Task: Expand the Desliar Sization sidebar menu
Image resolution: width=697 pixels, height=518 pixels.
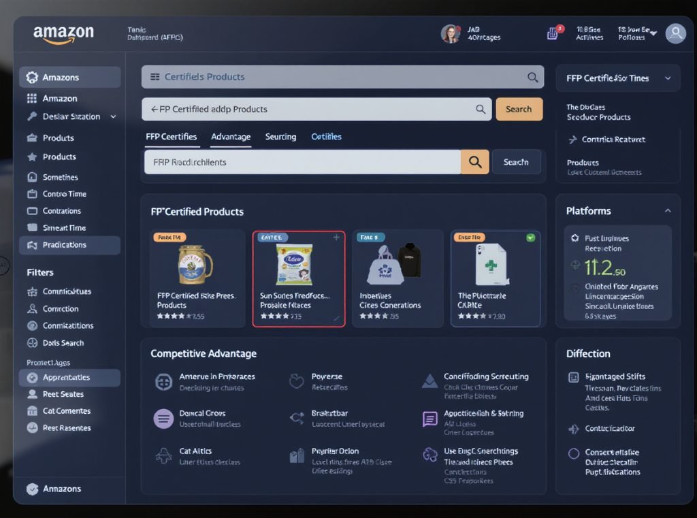Action: (113, 117)
